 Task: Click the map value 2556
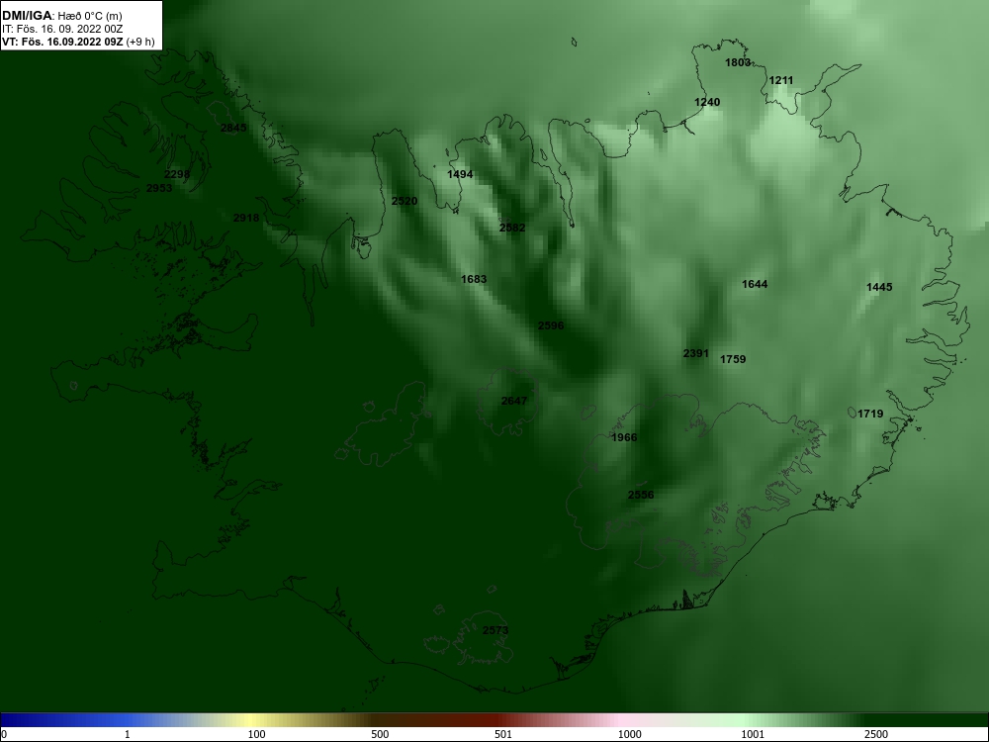coord(641,496)
